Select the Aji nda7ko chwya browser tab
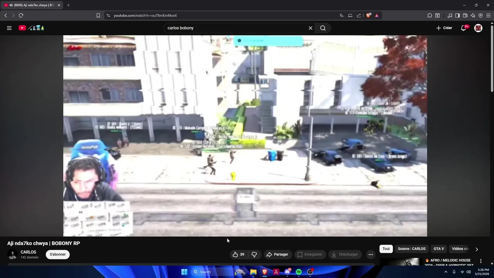494x278 pixels. pos(32,5)
